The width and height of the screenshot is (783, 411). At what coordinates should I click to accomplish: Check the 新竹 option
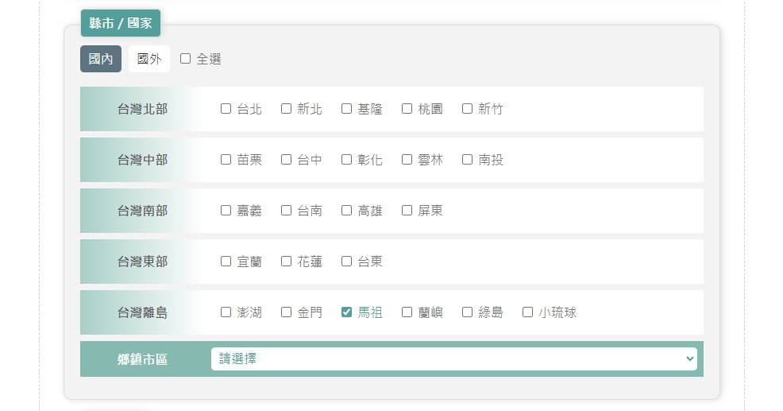[x=468, y=109]
